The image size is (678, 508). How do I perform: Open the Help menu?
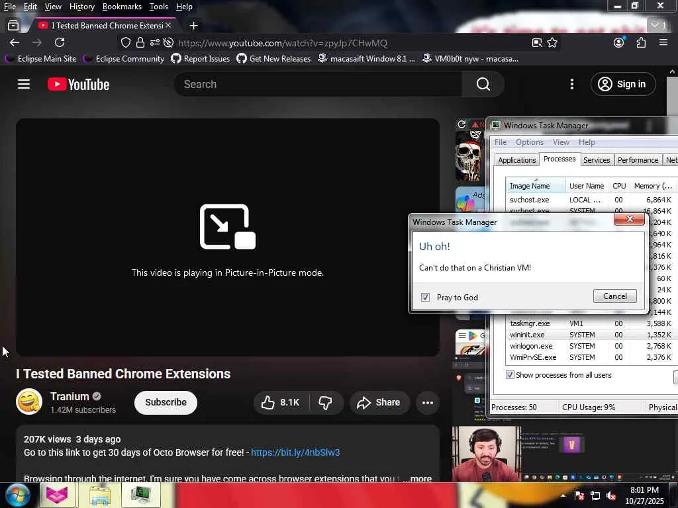pos(184,7)
